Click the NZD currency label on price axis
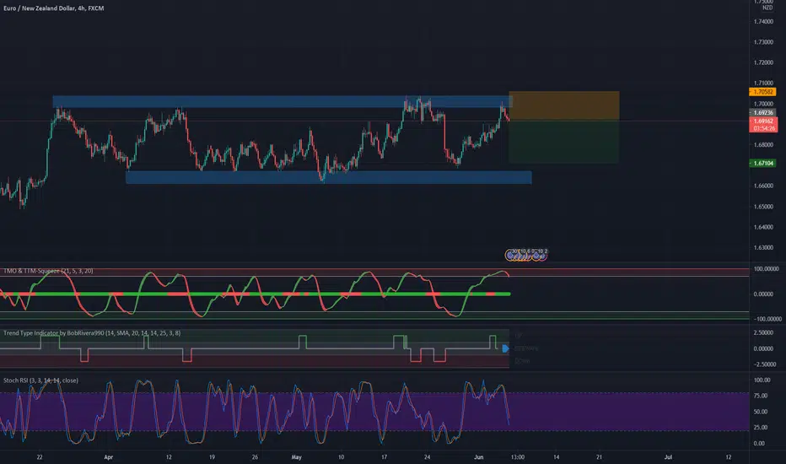 766,8
